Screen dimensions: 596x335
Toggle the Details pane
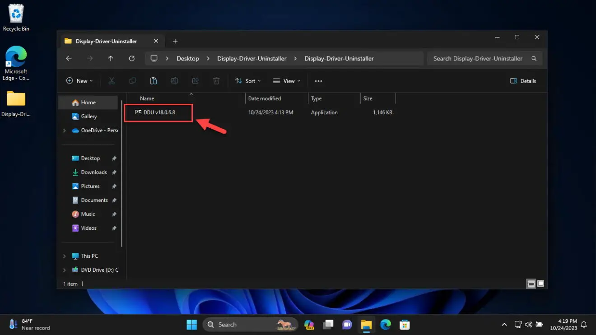coord(523,80)
